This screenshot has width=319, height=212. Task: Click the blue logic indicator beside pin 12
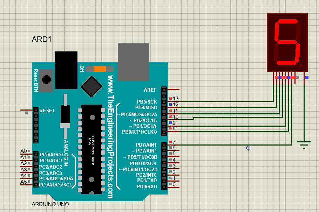170,104
